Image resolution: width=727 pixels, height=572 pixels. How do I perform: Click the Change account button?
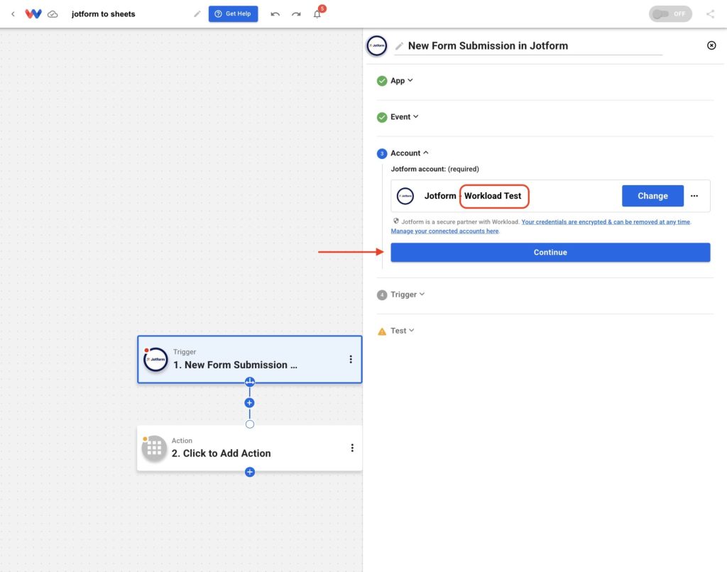point(652,196)
